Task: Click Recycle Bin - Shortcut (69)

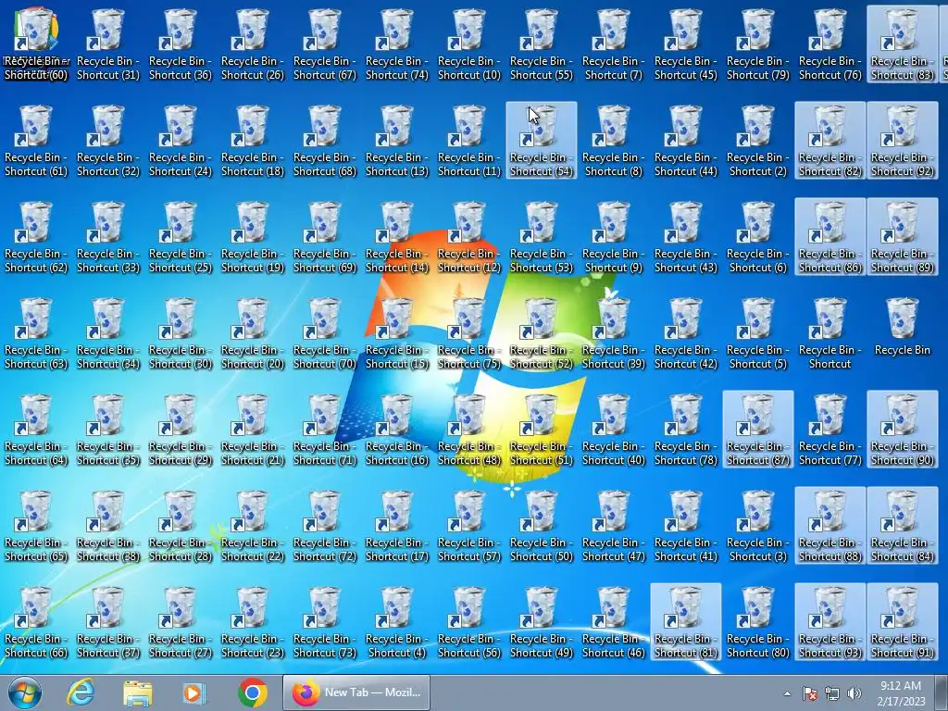Action: pos(325,236)
